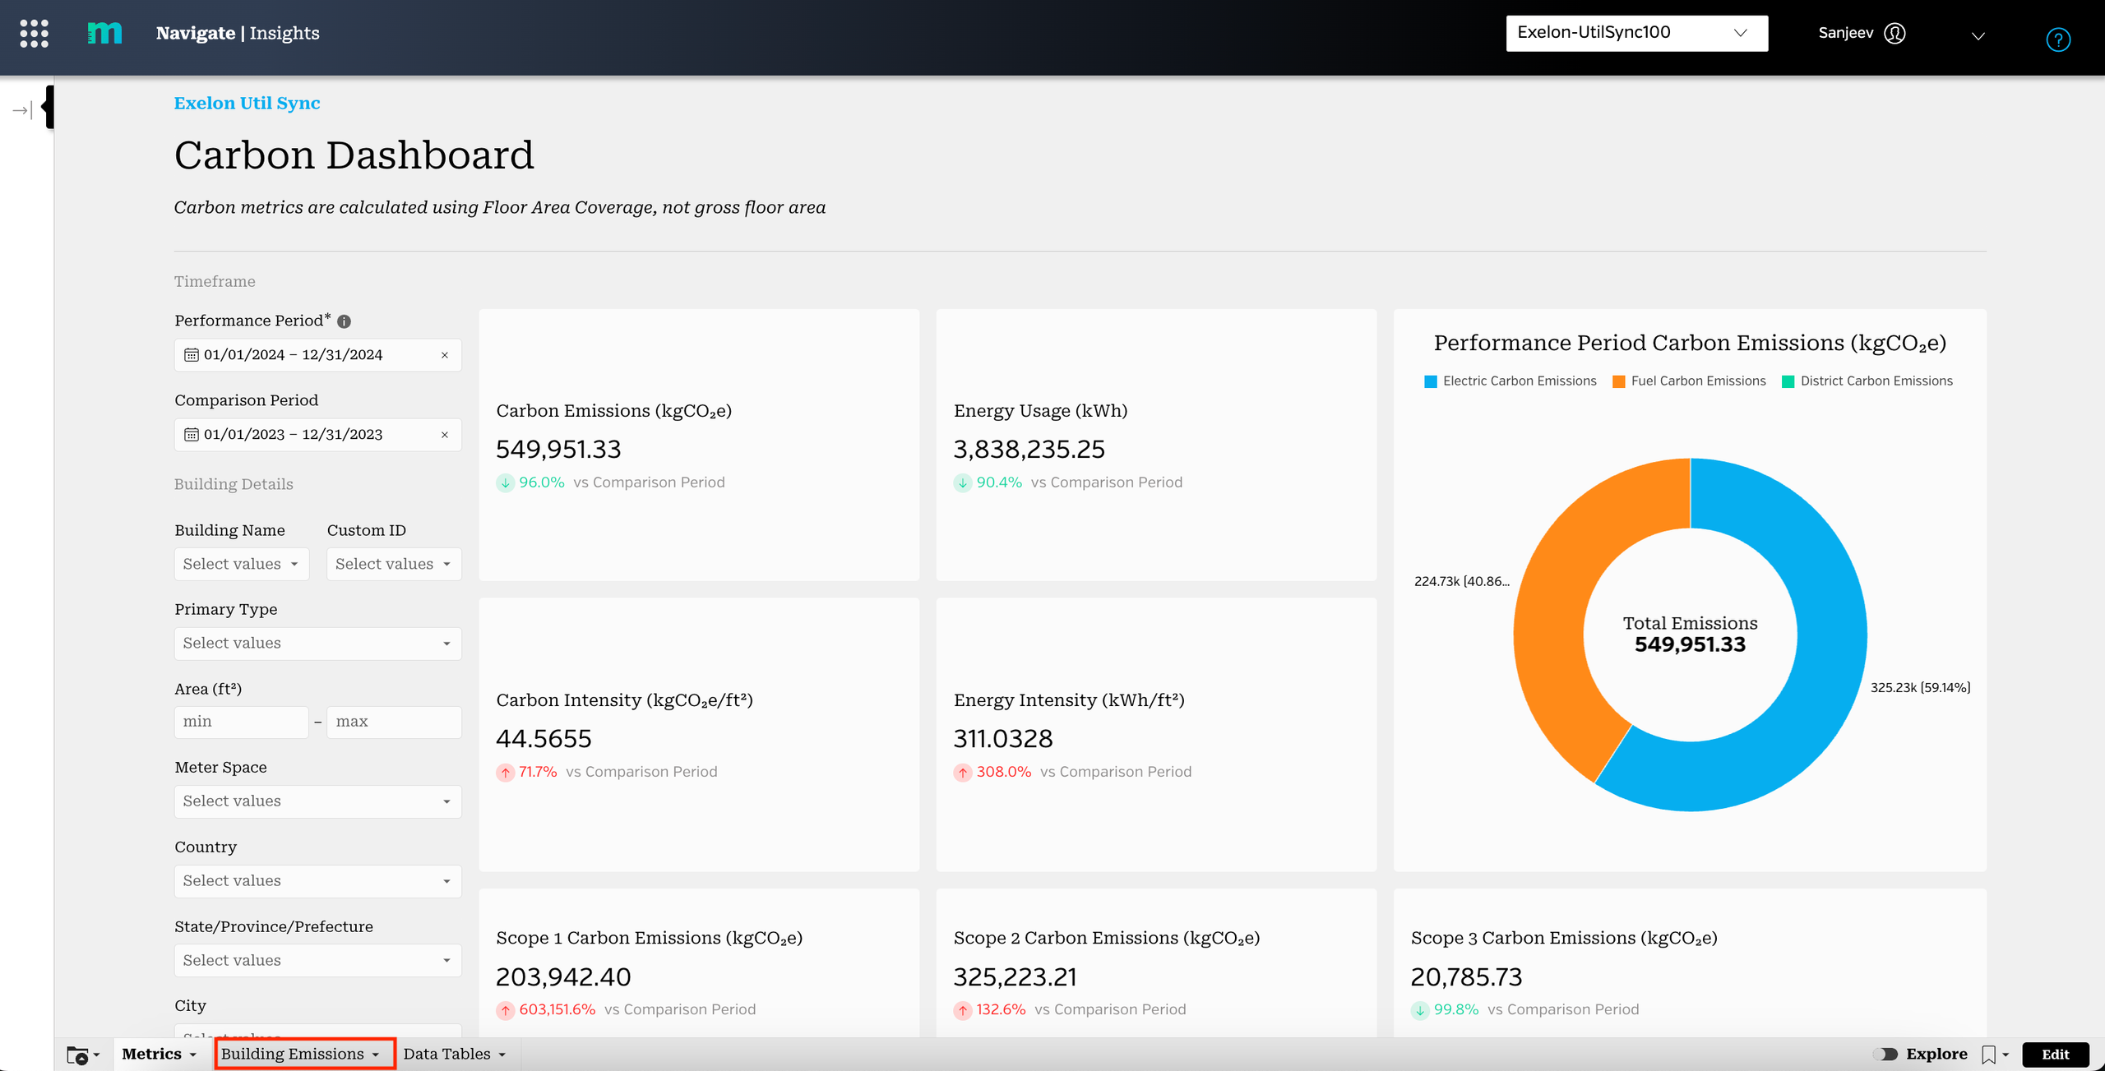
Task: Click the Energy Usage value 3,838,235.25
Action: 1029,450
